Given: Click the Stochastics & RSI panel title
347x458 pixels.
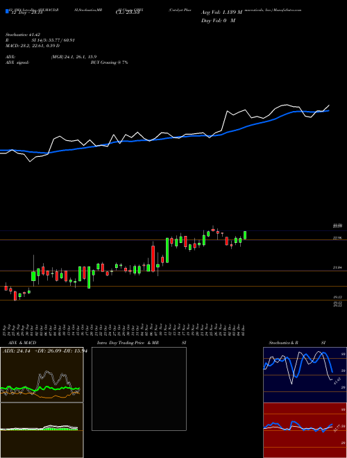Looking at the screenshot, I should pos(297,343).
